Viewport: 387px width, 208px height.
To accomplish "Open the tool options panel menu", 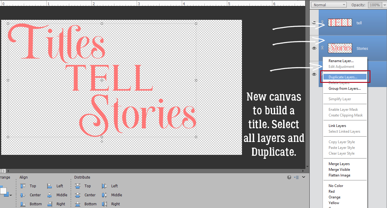I will tap(296, 177).
